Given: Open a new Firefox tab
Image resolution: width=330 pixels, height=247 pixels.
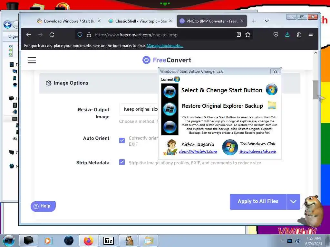Looking at the screenshot, I should 254,21.
